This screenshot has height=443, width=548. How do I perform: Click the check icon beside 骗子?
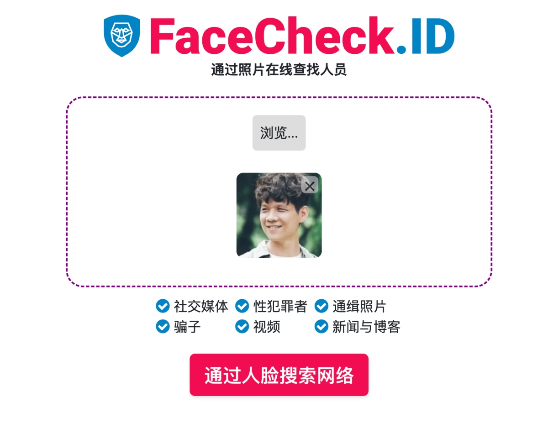[163, 327]
